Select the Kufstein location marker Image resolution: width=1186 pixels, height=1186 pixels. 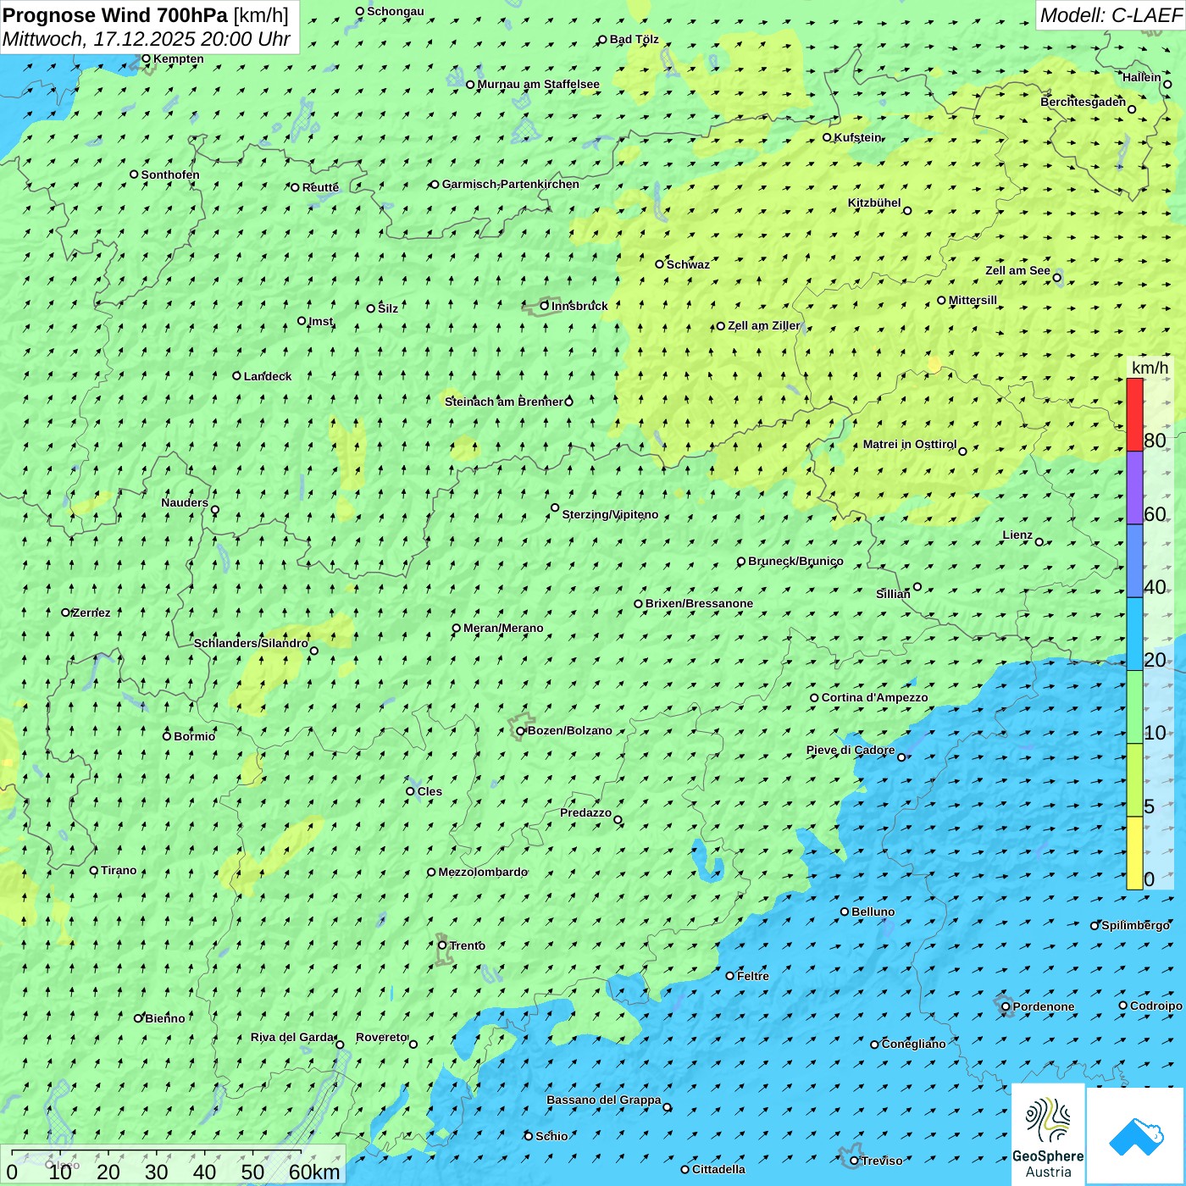tap(828, 137)
